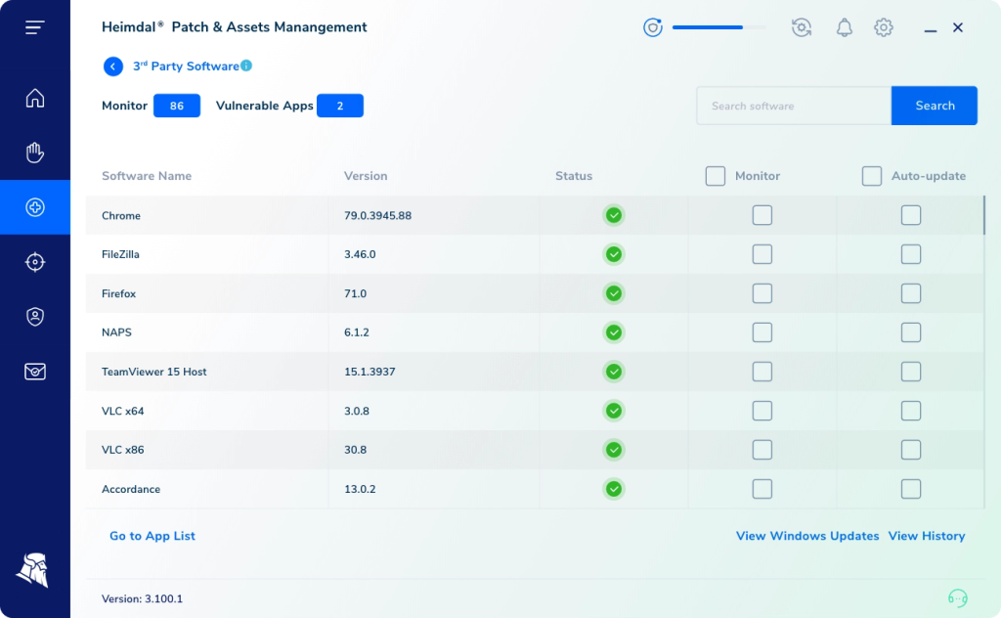Screen dimensions: 1001x618
Task: Open notifications bell
Action: [844, 27]
